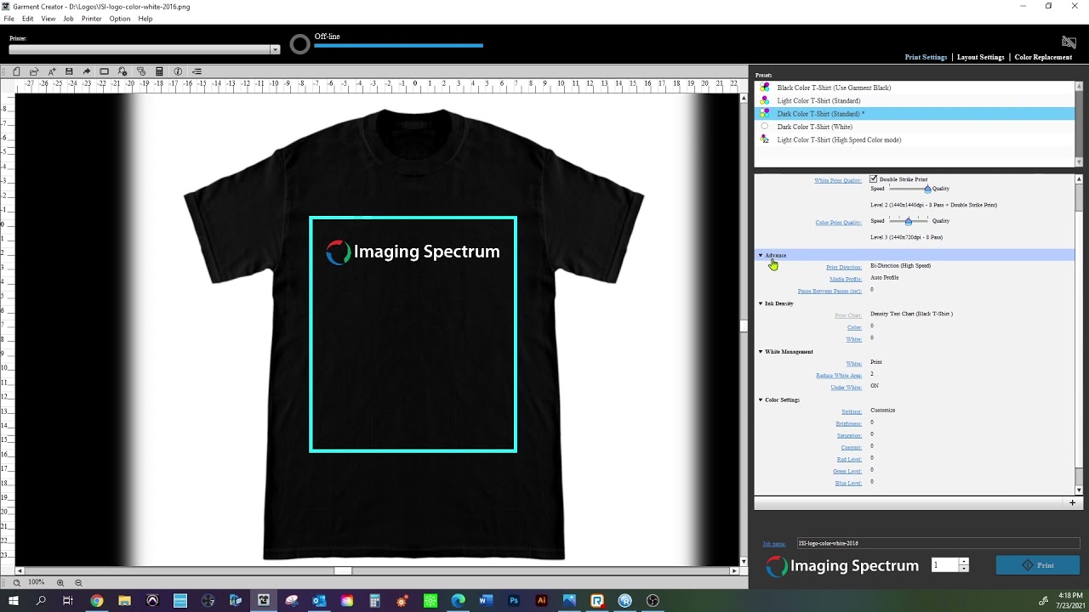Open the Option menu
This screenshot has height=612, width=1089.
pyautogui.click(x=120, y=19)
